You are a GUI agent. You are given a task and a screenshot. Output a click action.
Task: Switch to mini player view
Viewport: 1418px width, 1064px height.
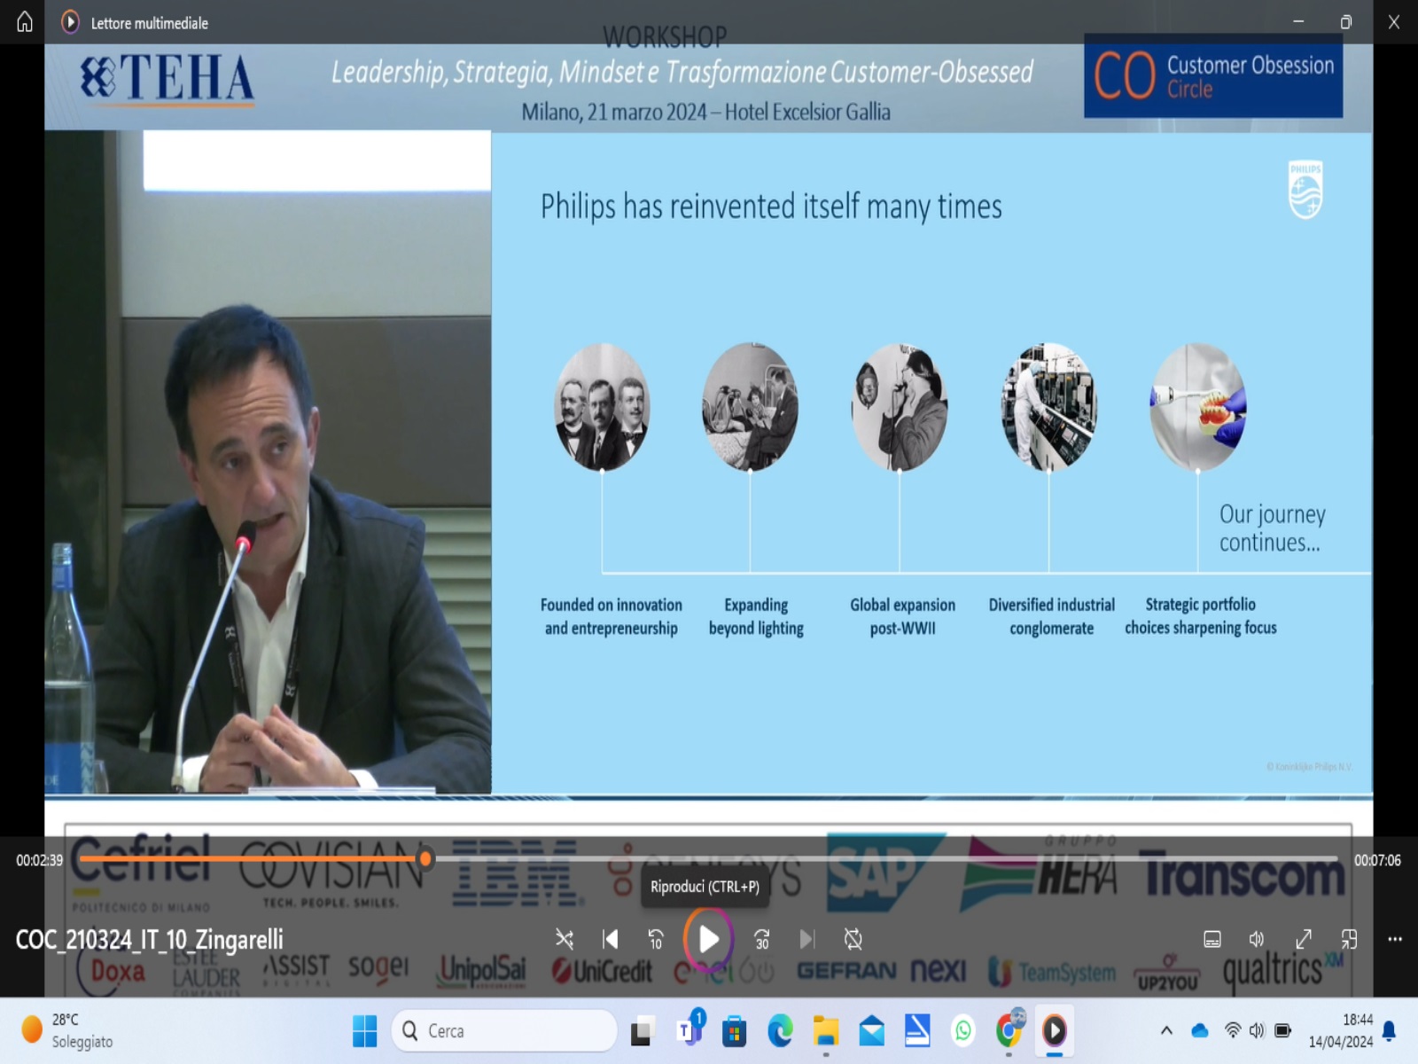pos(1349,939)
